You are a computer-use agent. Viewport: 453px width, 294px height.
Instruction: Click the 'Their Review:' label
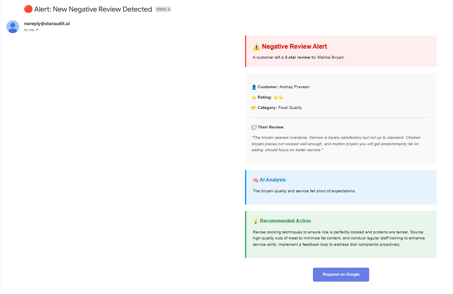click(271, 127)
